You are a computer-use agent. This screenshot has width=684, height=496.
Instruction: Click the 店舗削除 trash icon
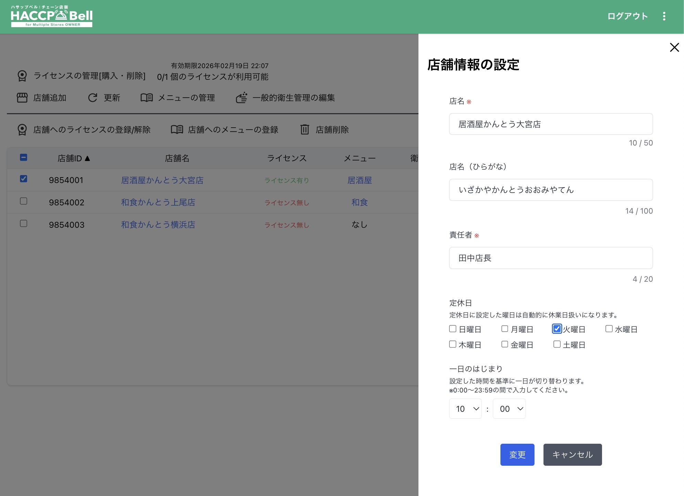click(x=305, y=130)
